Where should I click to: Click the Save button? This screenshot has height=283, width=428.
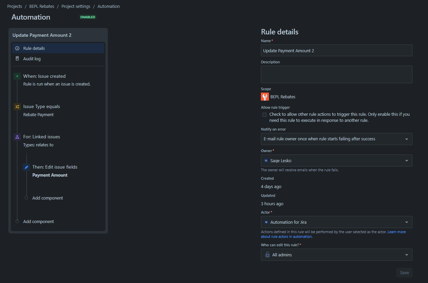point(404,273)
